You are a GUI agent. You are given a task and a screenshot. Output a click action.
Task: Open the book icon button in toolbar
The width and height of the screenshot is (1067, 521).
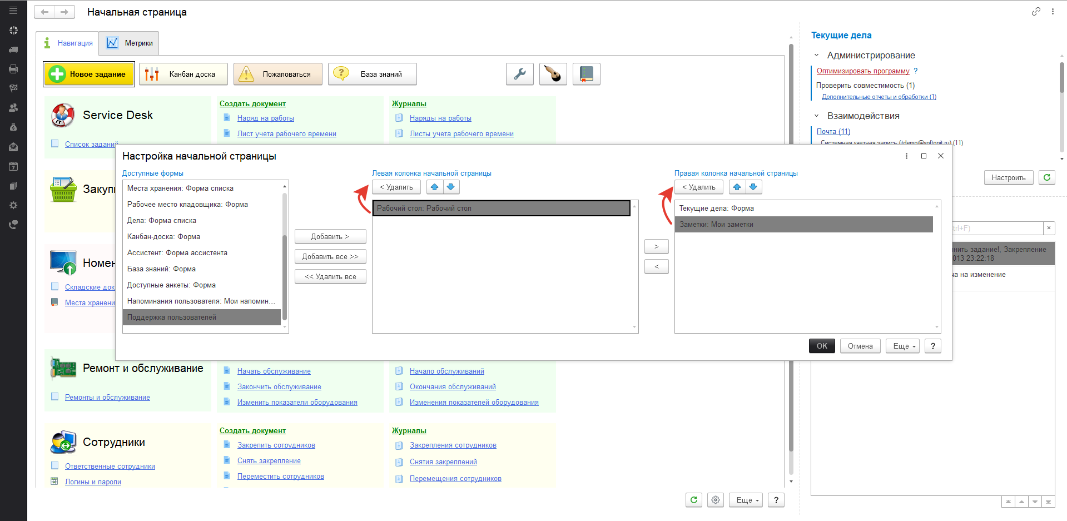click(586, 74)
